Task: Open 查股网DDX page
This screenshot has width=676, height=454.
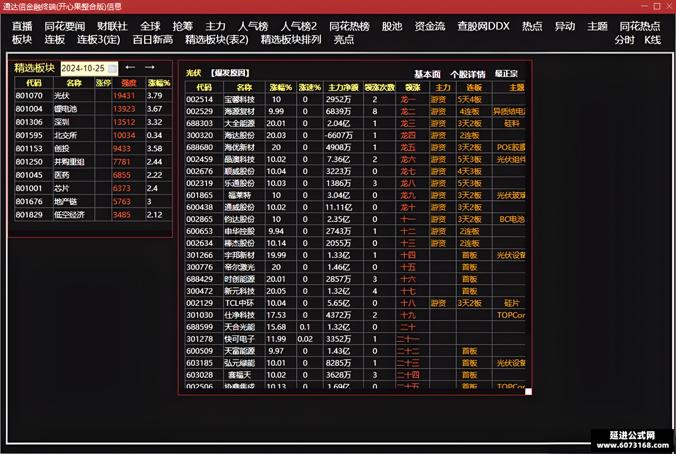Action: tap(483, 26)
